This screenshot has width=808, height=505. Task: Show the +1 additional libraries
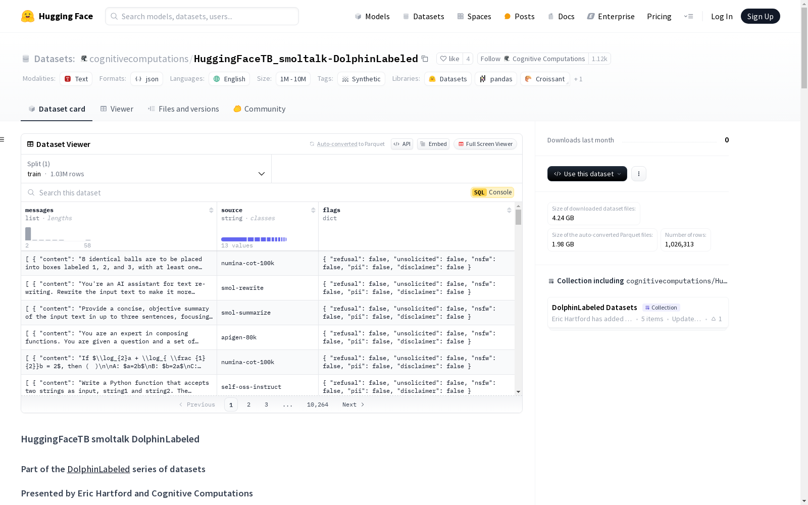tap(578, 79)
